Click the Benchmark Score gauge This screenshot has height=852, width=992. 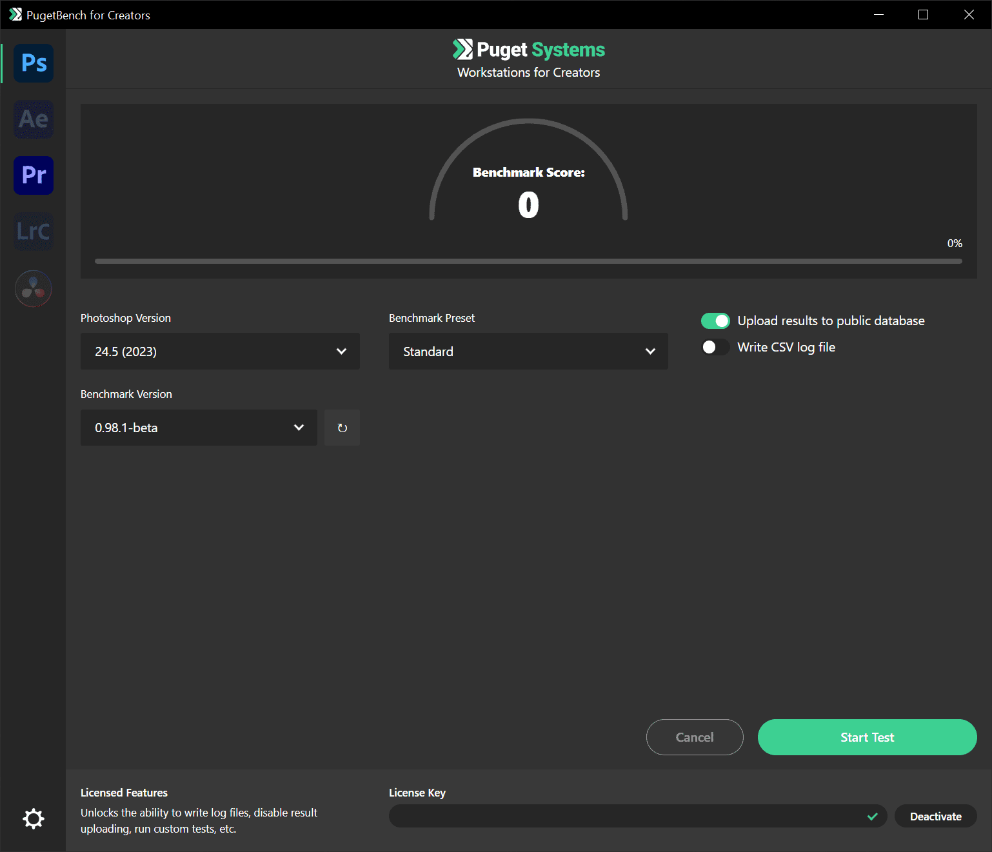pos(528,170)
